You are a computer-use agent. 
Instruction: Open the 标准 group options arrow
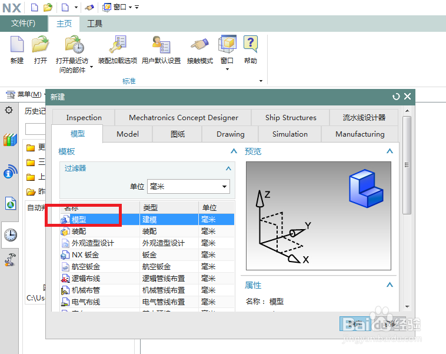261,81
